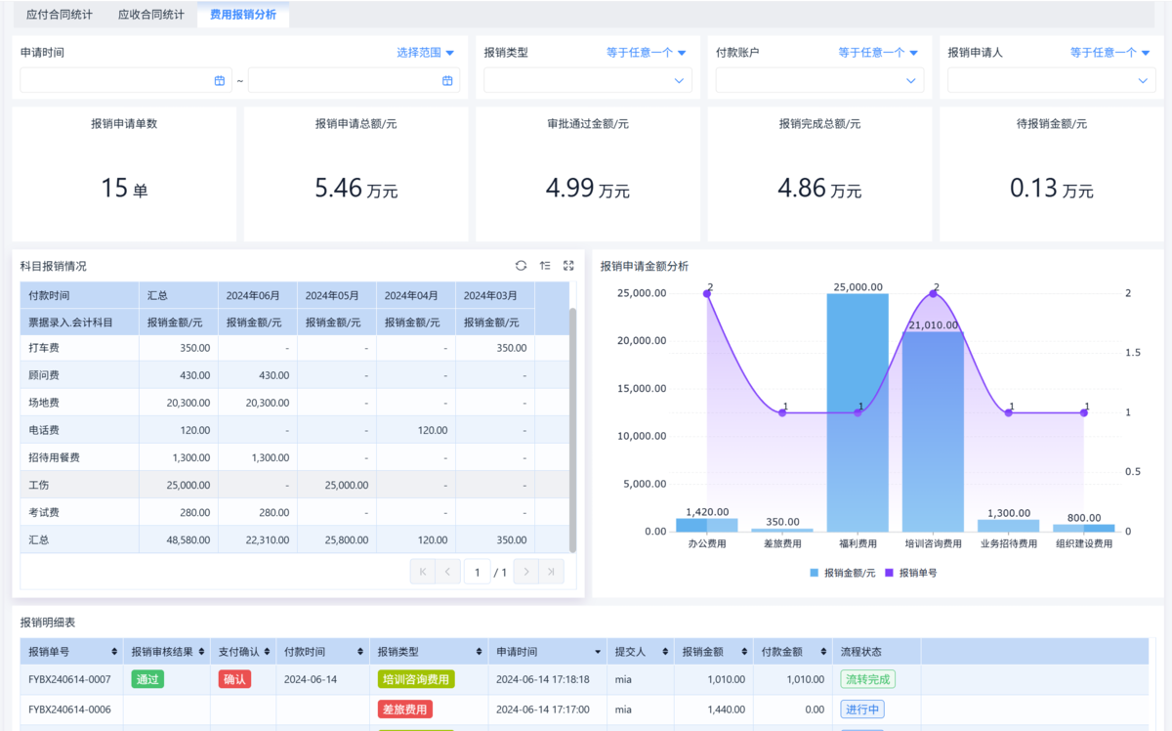Expand the 报销申请人 selection box

1051,80
